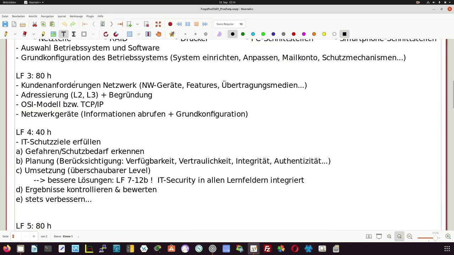The image size is (454, 255).
Task: Expand select region tool dropdown
Action: click(139, 34)
